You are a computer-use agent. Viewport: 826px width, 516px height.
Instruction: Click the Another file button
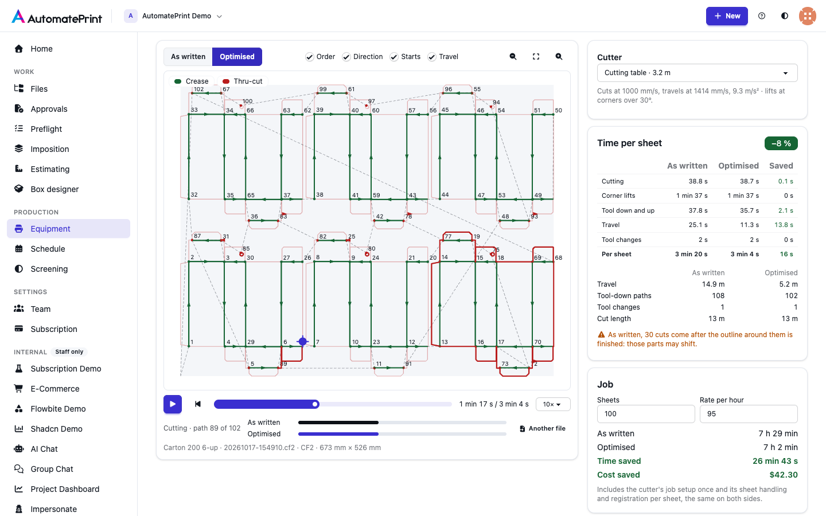543,428
